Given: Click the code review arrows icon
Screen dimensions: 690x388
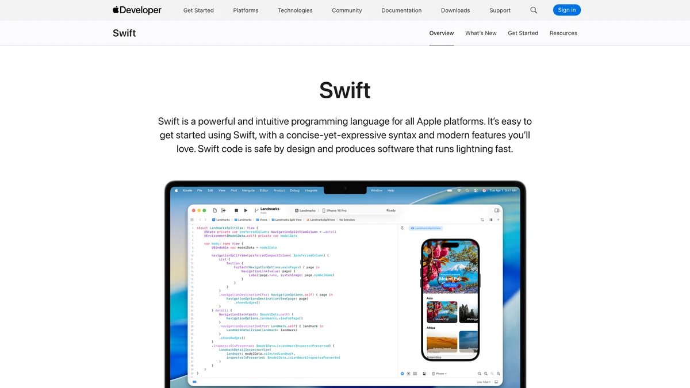Looking at the screenshot, I should [x=482, y=220].
